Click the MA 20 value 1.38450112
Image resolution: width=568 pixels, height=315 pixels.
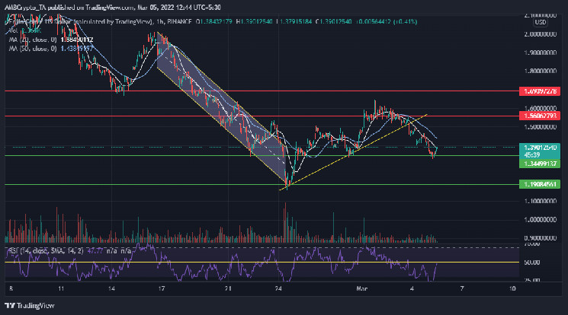coord(77,40)
